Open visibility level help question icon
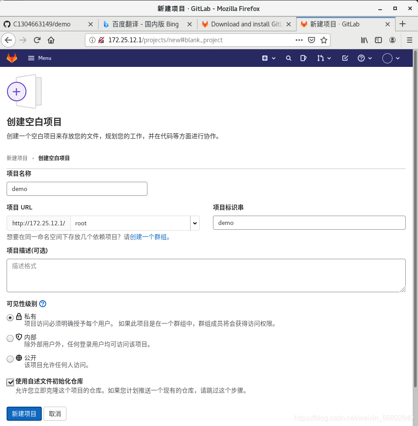Image resolution: width=418 pixels, height=426 pixels. click(x=43, y=304)
